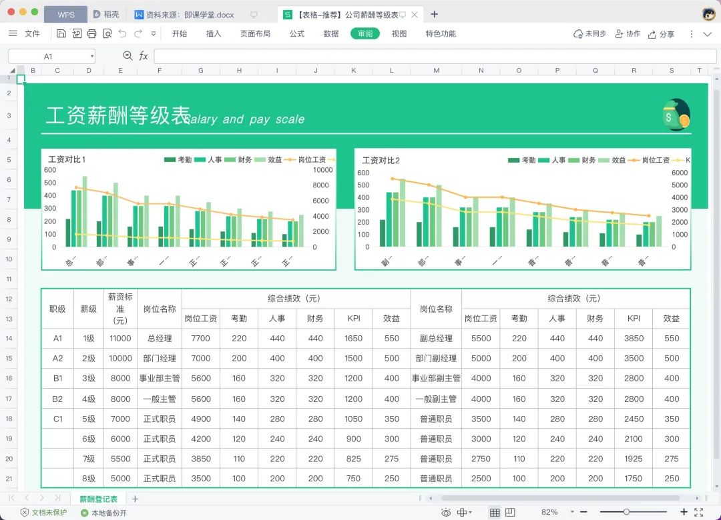Select column header K

click(354, 70)
